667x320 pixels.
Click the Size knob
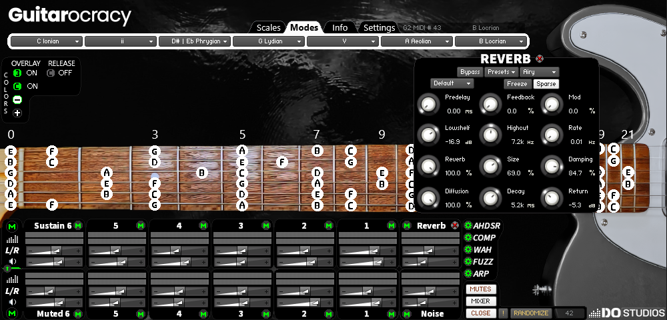pos(490,166)
